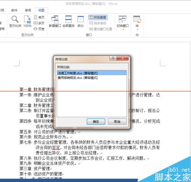Arrange All windows (全部重排)
Image resolution: width=191 pixels, height=182 pixels.
point(68,21)
